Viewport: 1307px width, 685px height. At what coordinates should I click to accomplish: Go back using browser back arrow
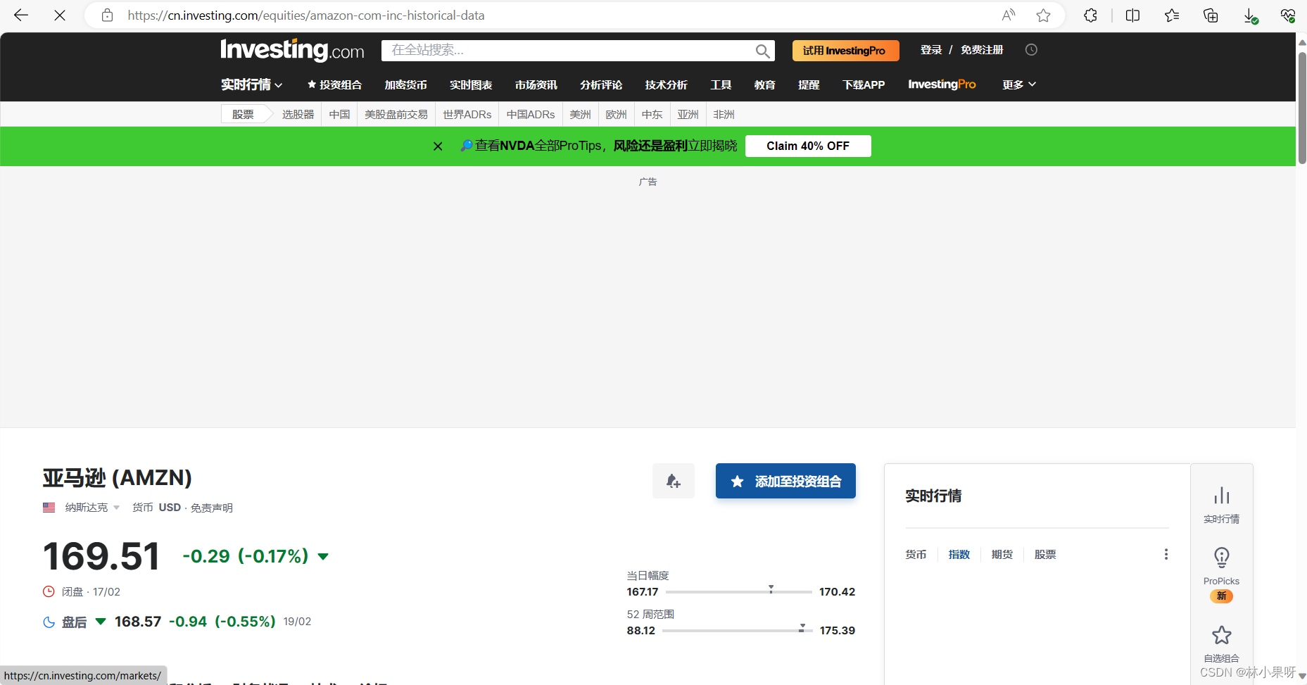(21, 15)
